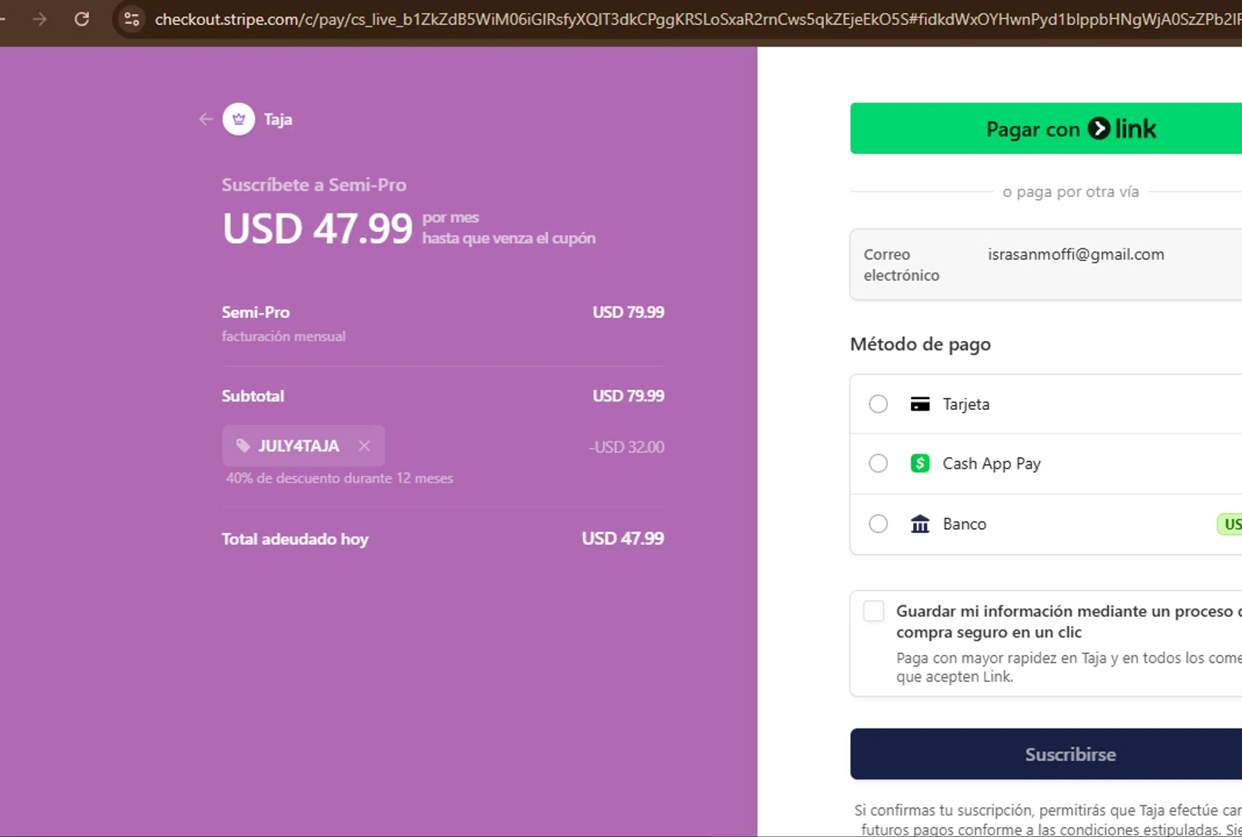
Task: Pay with Link green button
Action: pos(1046,128)
